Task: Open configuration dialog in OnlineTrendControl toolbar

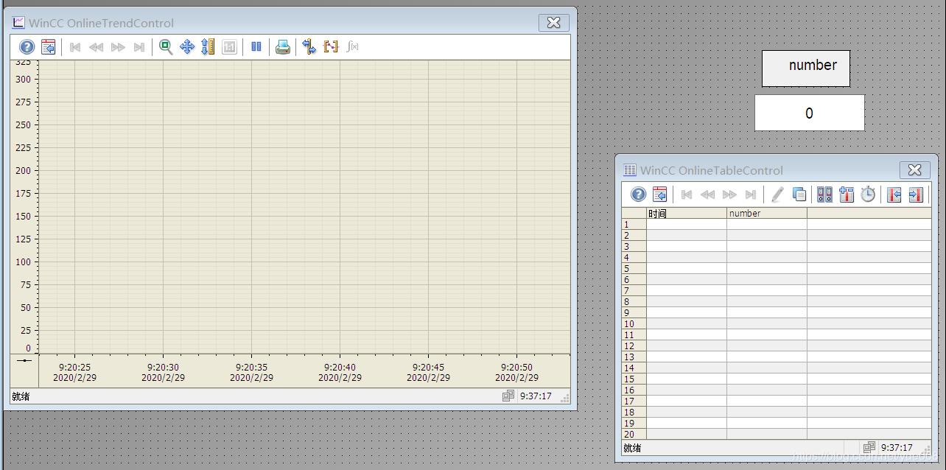Action: point(48,47)
